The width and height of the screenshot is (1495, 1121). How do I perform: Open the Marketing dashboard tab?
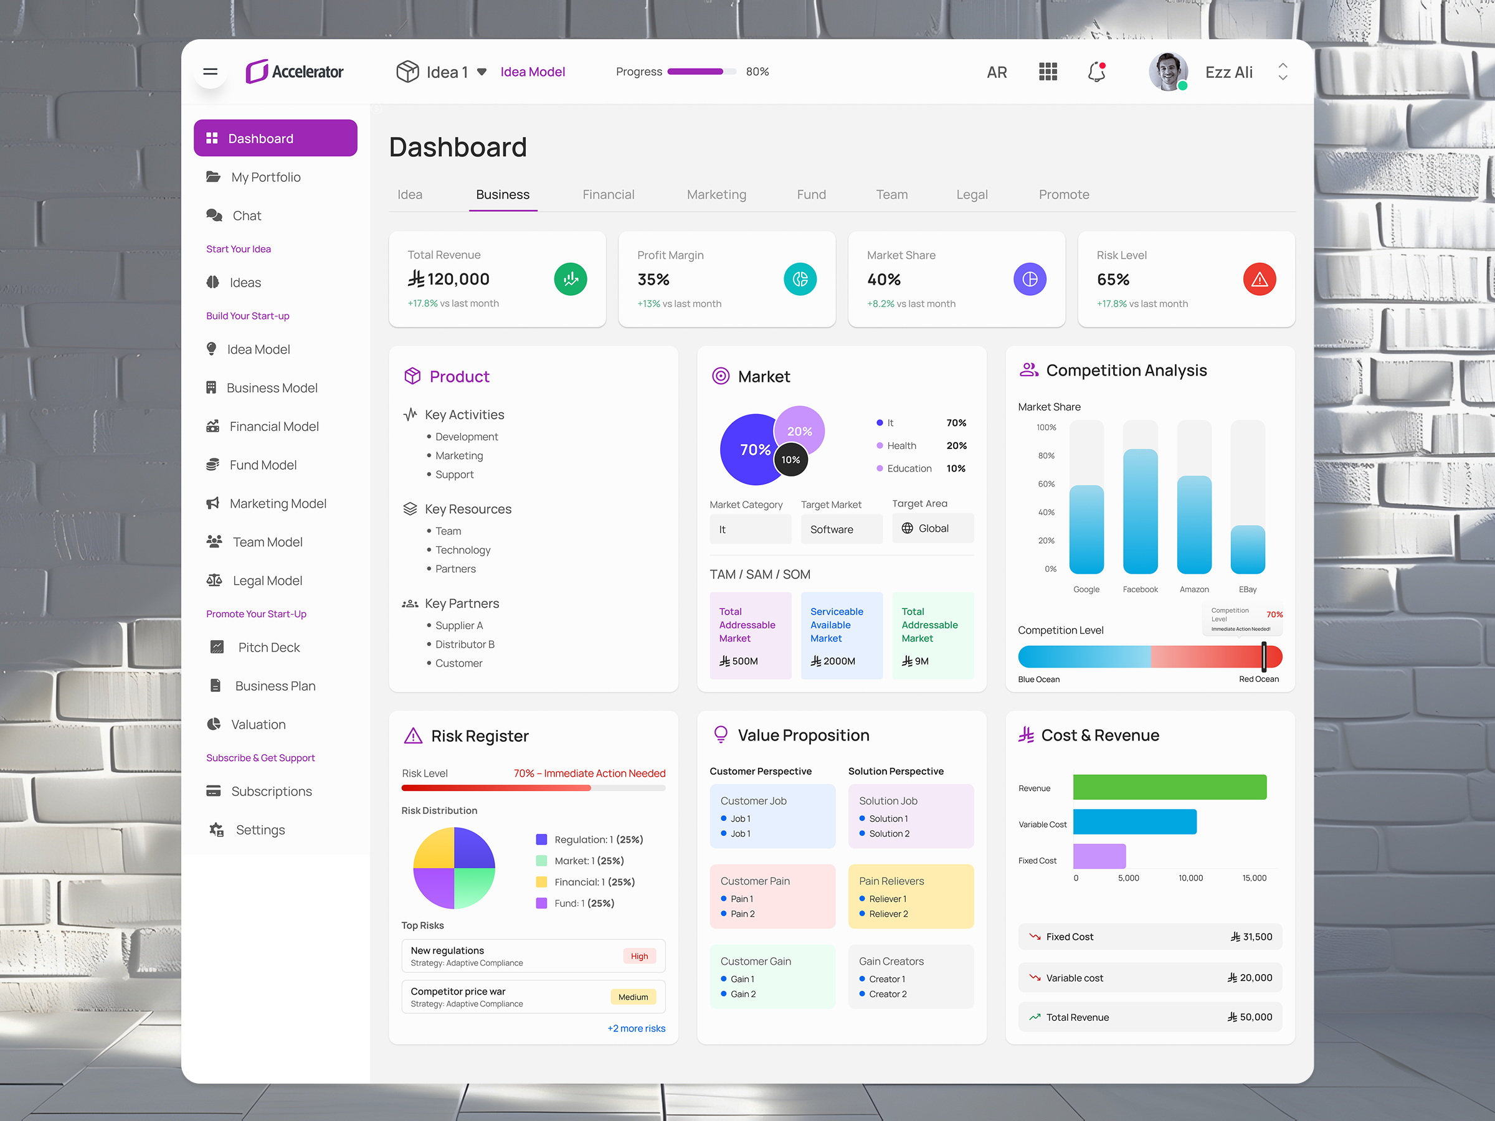pyautogui.click(x=716, y=194)
